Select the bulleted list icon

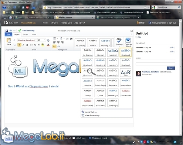coord(55,38)
